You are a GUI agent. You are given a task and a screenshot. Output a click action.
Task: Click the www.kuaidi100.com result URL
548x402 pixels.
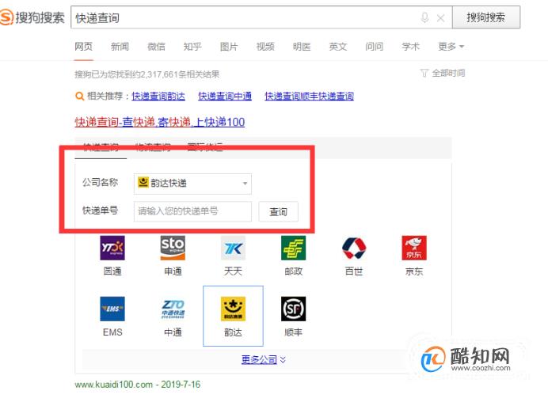(113, 385)
